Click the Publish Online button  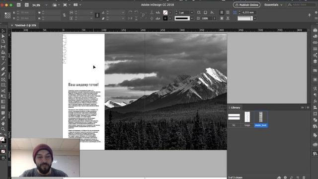[x=246, y=5]
